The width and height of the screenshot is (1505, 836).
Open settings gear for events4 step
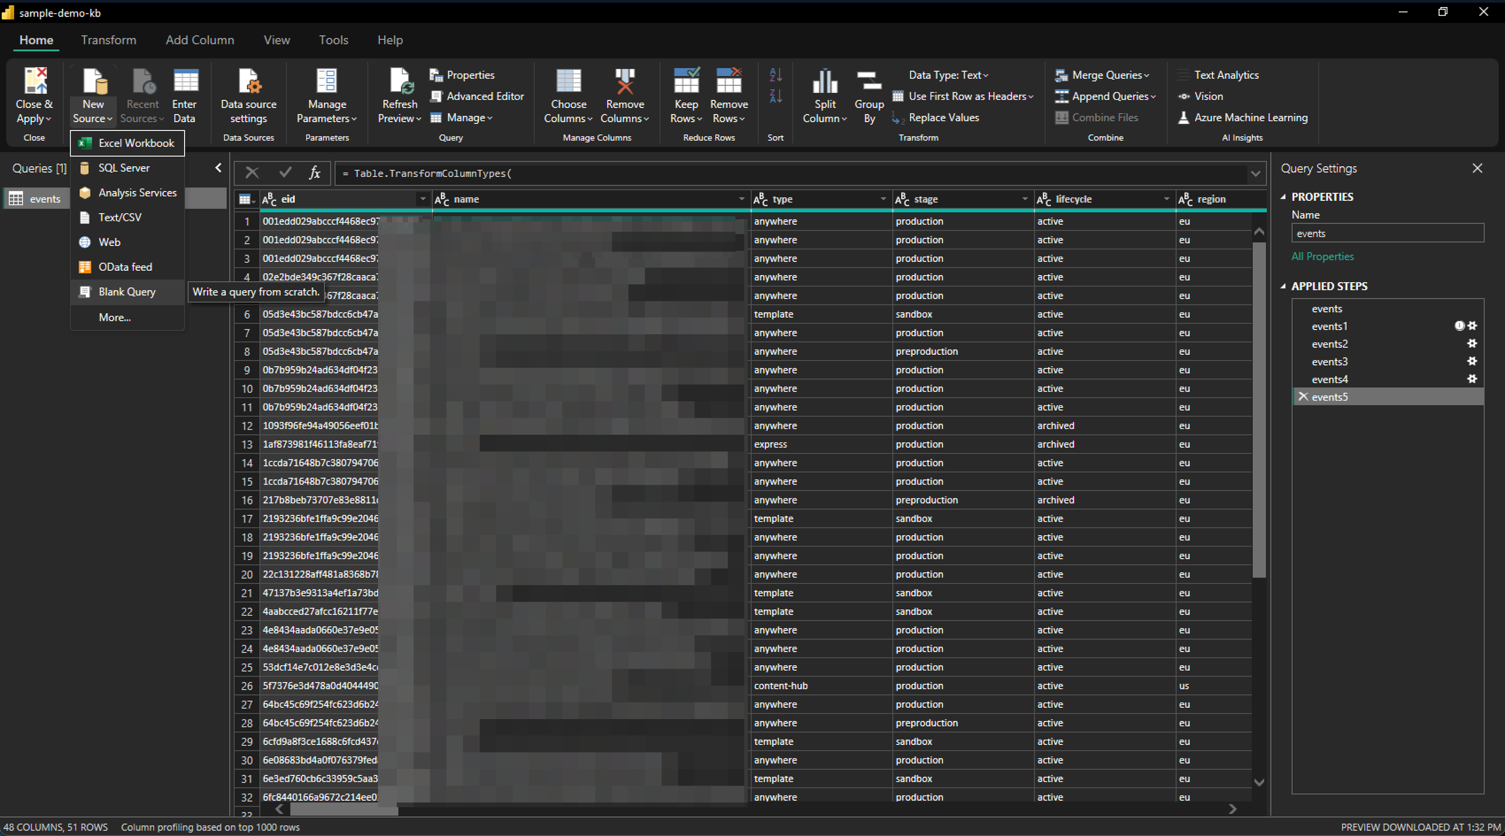pos(1472,379)
